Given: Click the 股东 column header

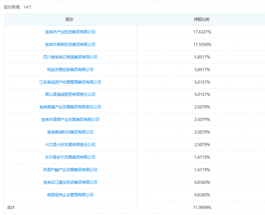Looking at the screenshot, I should click(x=69, y=19).
